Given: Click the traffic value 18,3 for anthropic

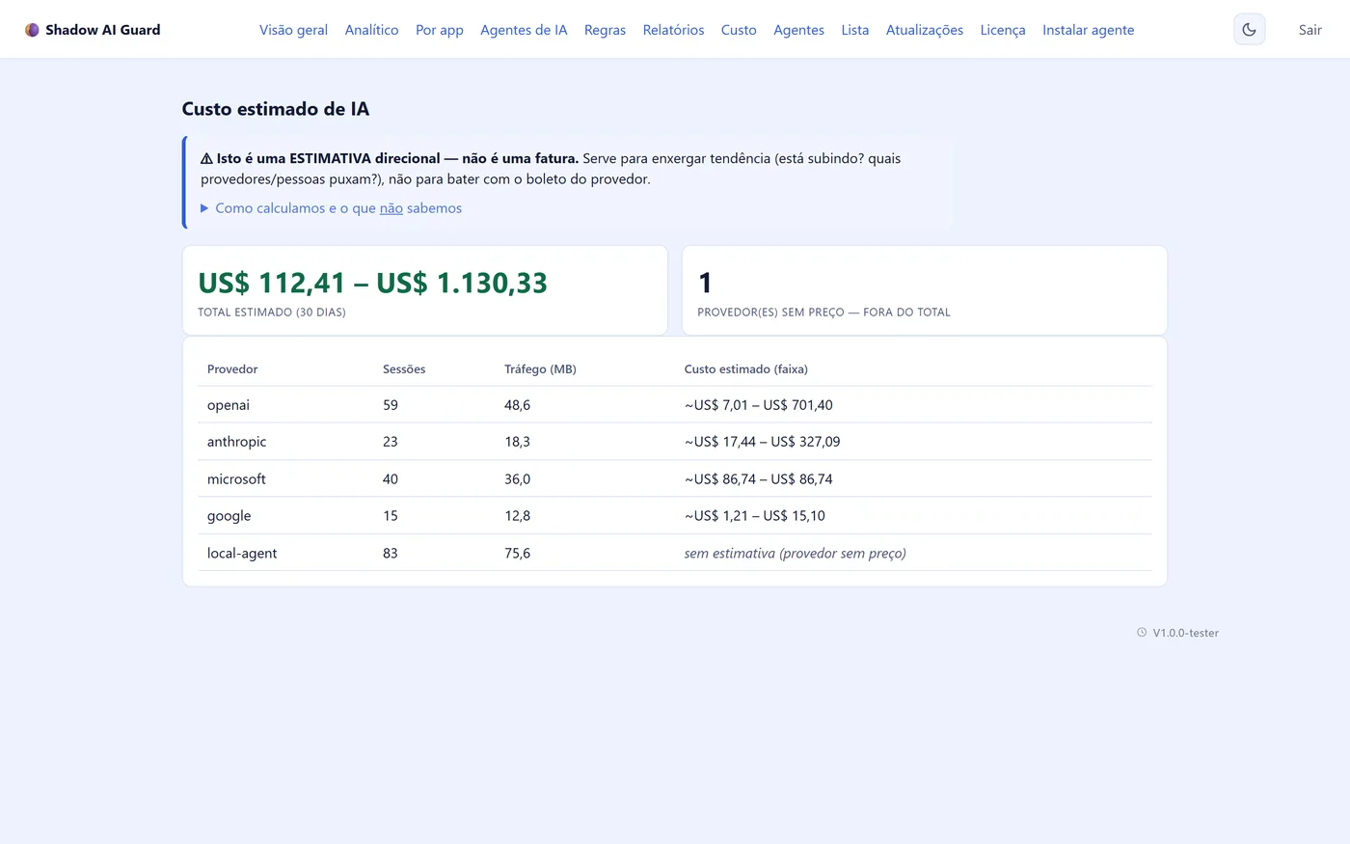Looking at the screenshot, I should 517,442.
